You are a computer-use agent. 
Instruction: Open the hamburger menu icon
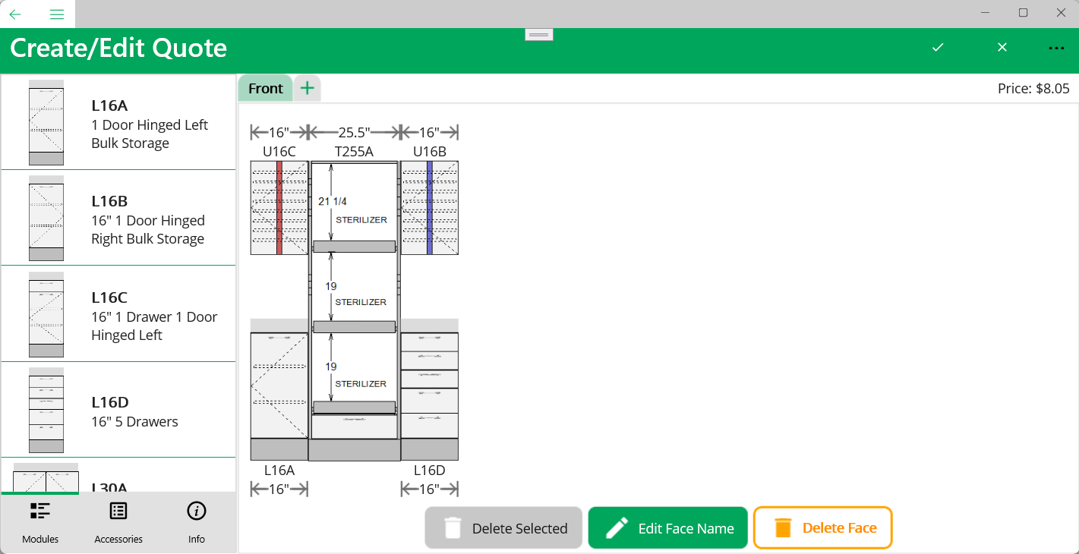coord(57,14)
